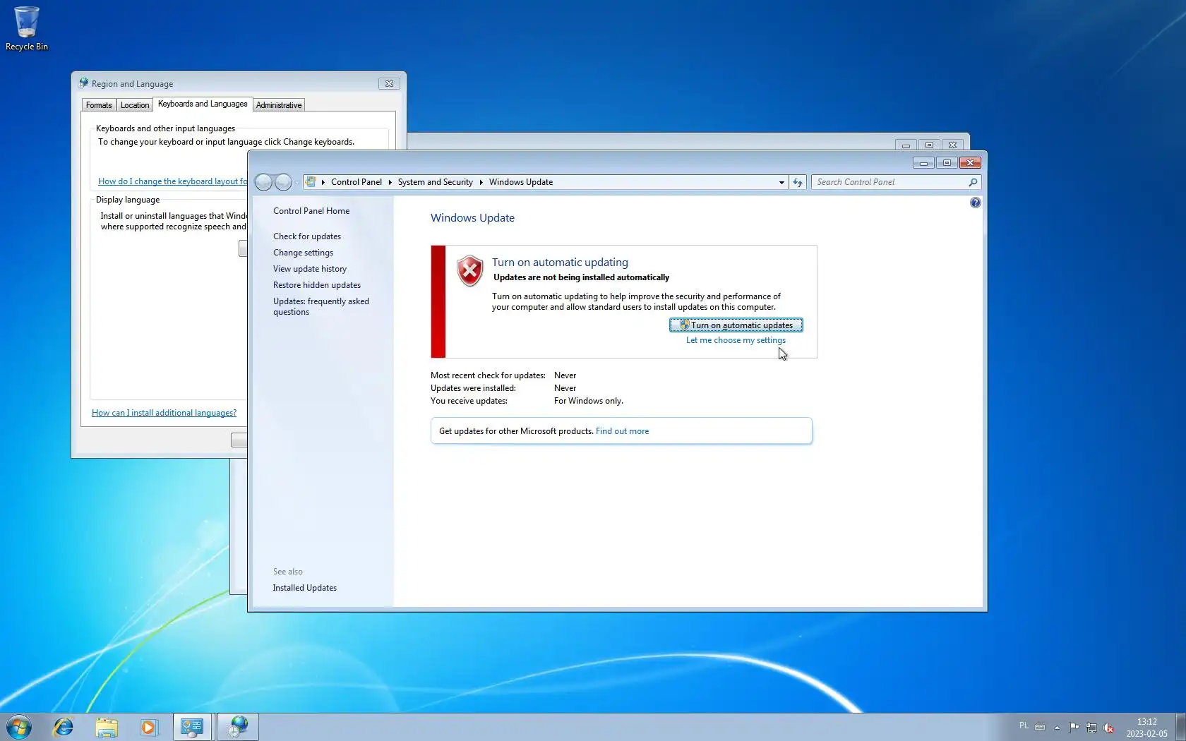Select the Administrative tab

[x=279, y=105]
